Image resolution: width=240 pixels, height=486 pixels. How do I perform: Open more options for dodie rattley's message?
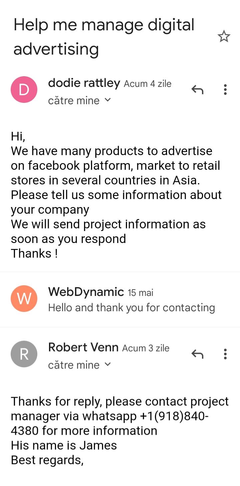[x=225, y=89]
